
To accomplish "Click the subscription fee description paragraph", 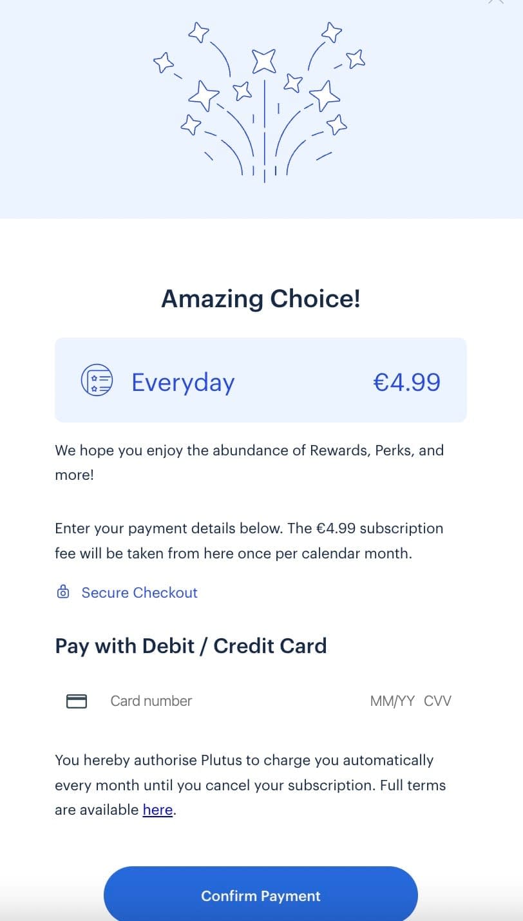I will [249, 540].
